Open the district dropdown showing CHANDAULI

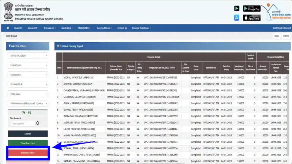click(28, 65)
